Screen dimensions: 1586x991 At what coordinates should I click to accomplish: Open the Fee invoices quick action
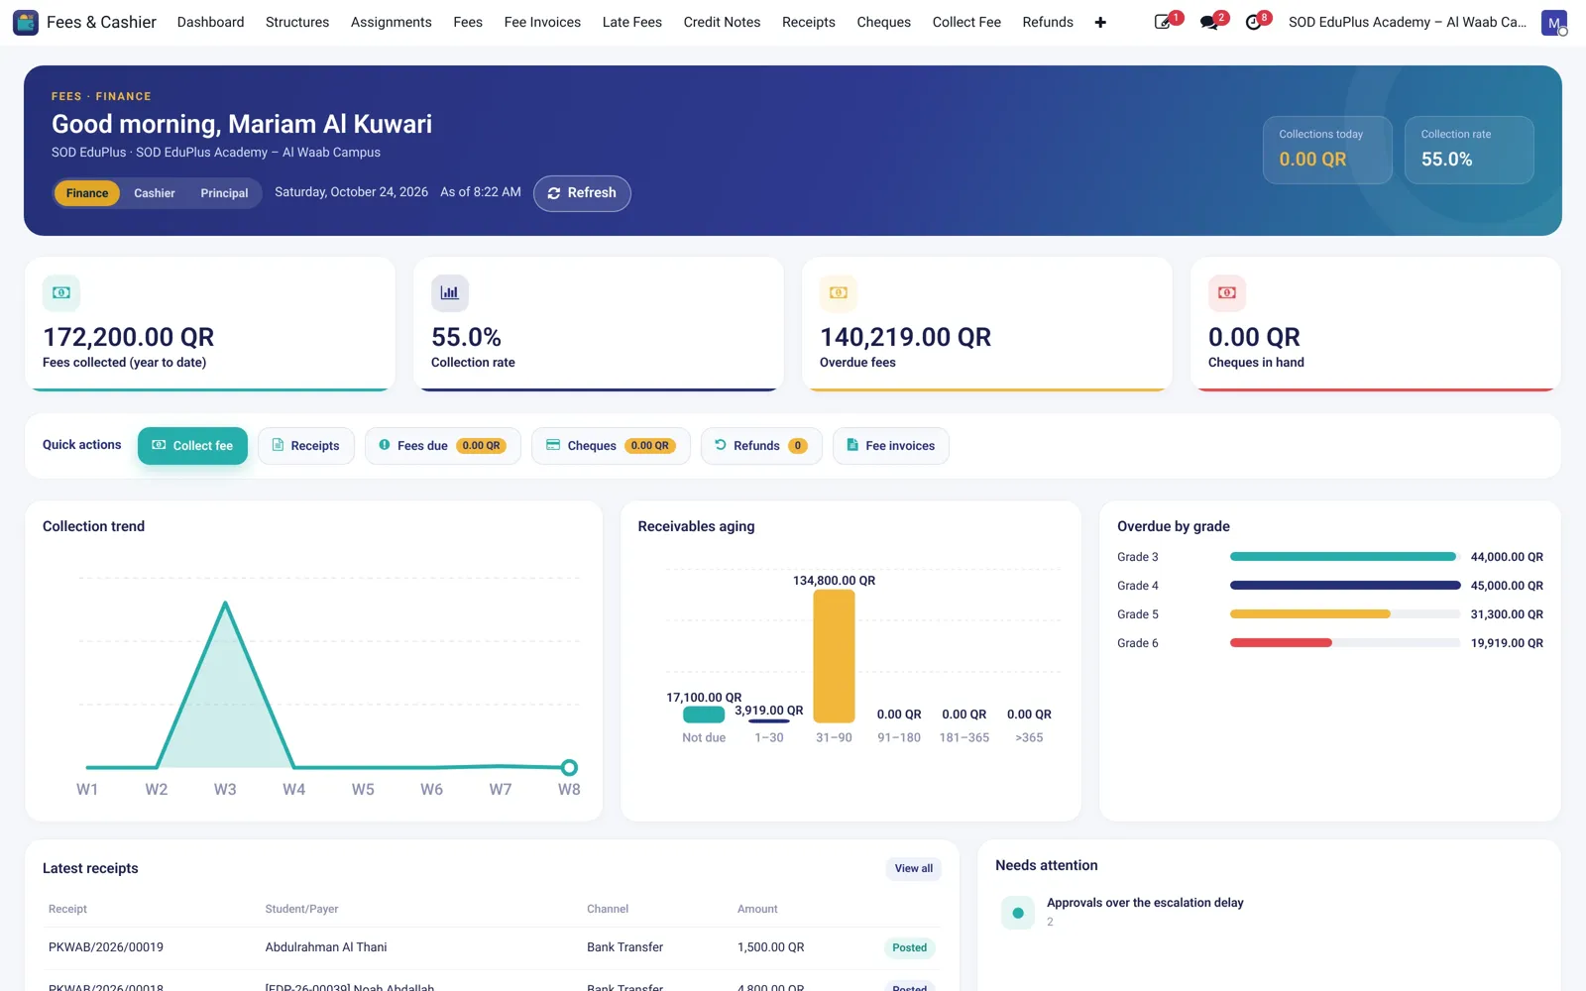tap(891, 446)
